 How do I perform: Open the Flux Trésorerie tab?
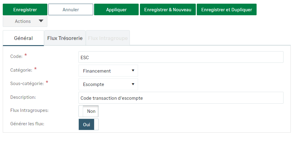click(65, 38)
